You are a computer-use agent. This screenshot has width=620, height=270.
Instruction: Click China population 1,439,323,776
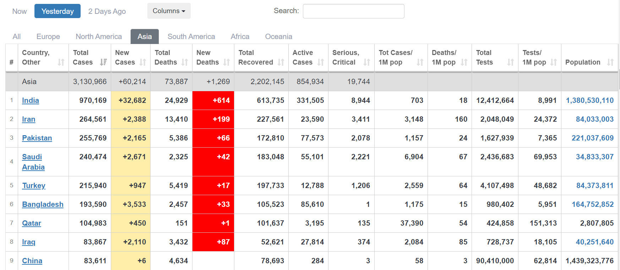click(x=590, y=261)
